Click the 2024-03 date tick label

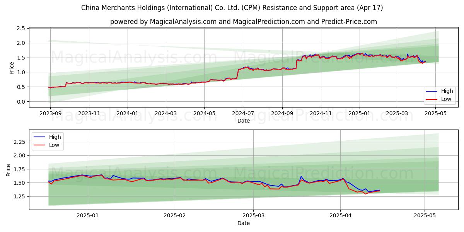point(165,113)
